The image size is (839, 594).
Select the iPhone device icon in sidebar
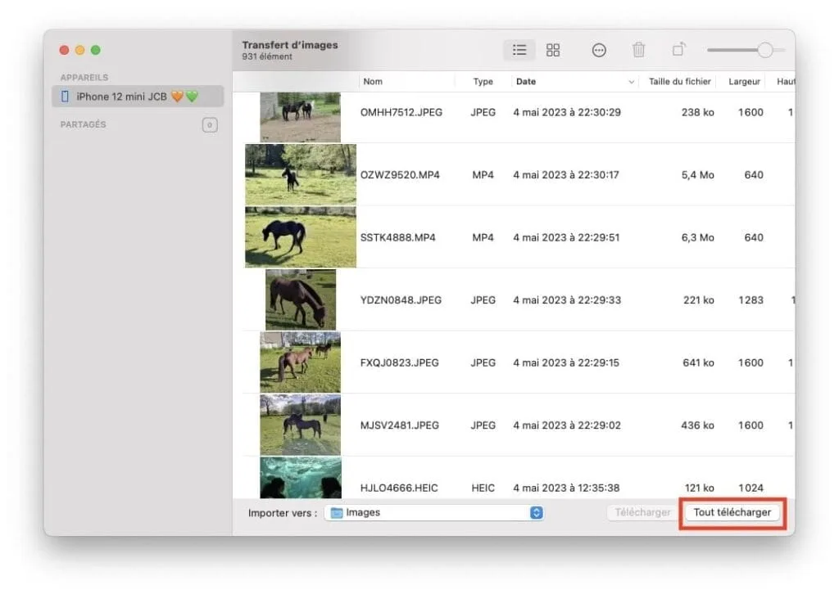(66, 97)
